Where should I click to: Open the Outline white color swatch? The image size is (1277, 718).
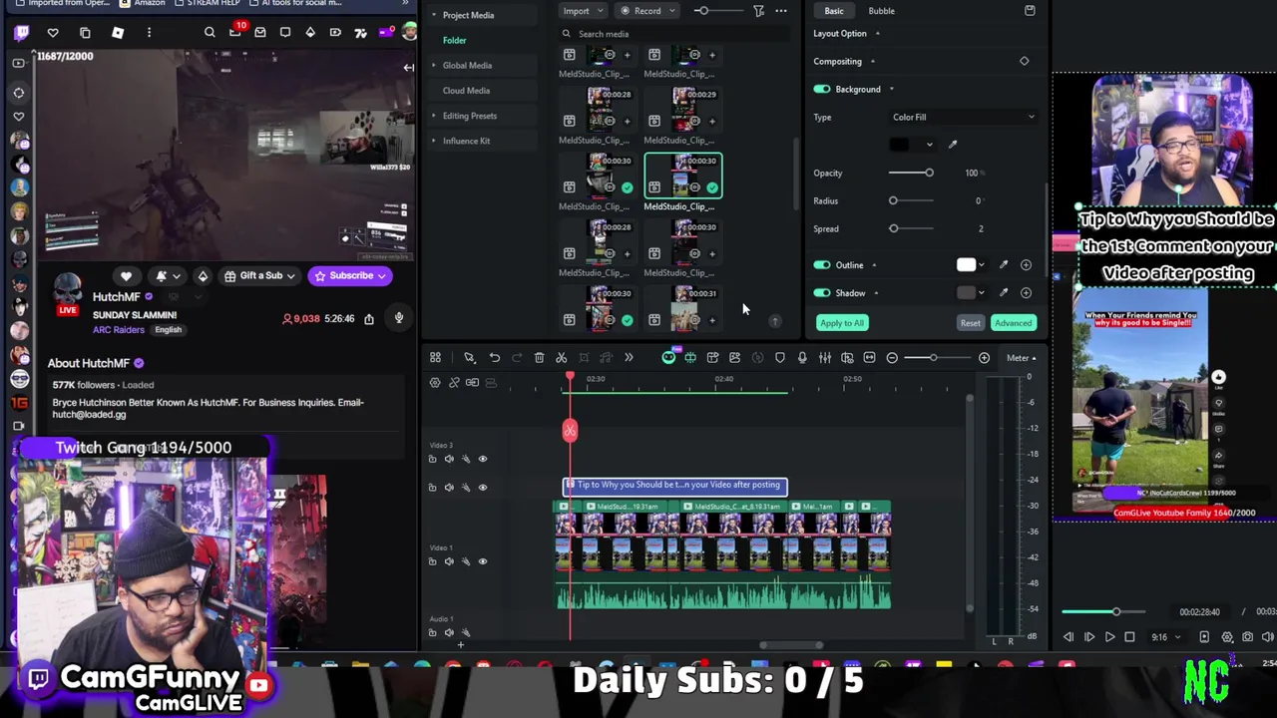tap(966, 265)
